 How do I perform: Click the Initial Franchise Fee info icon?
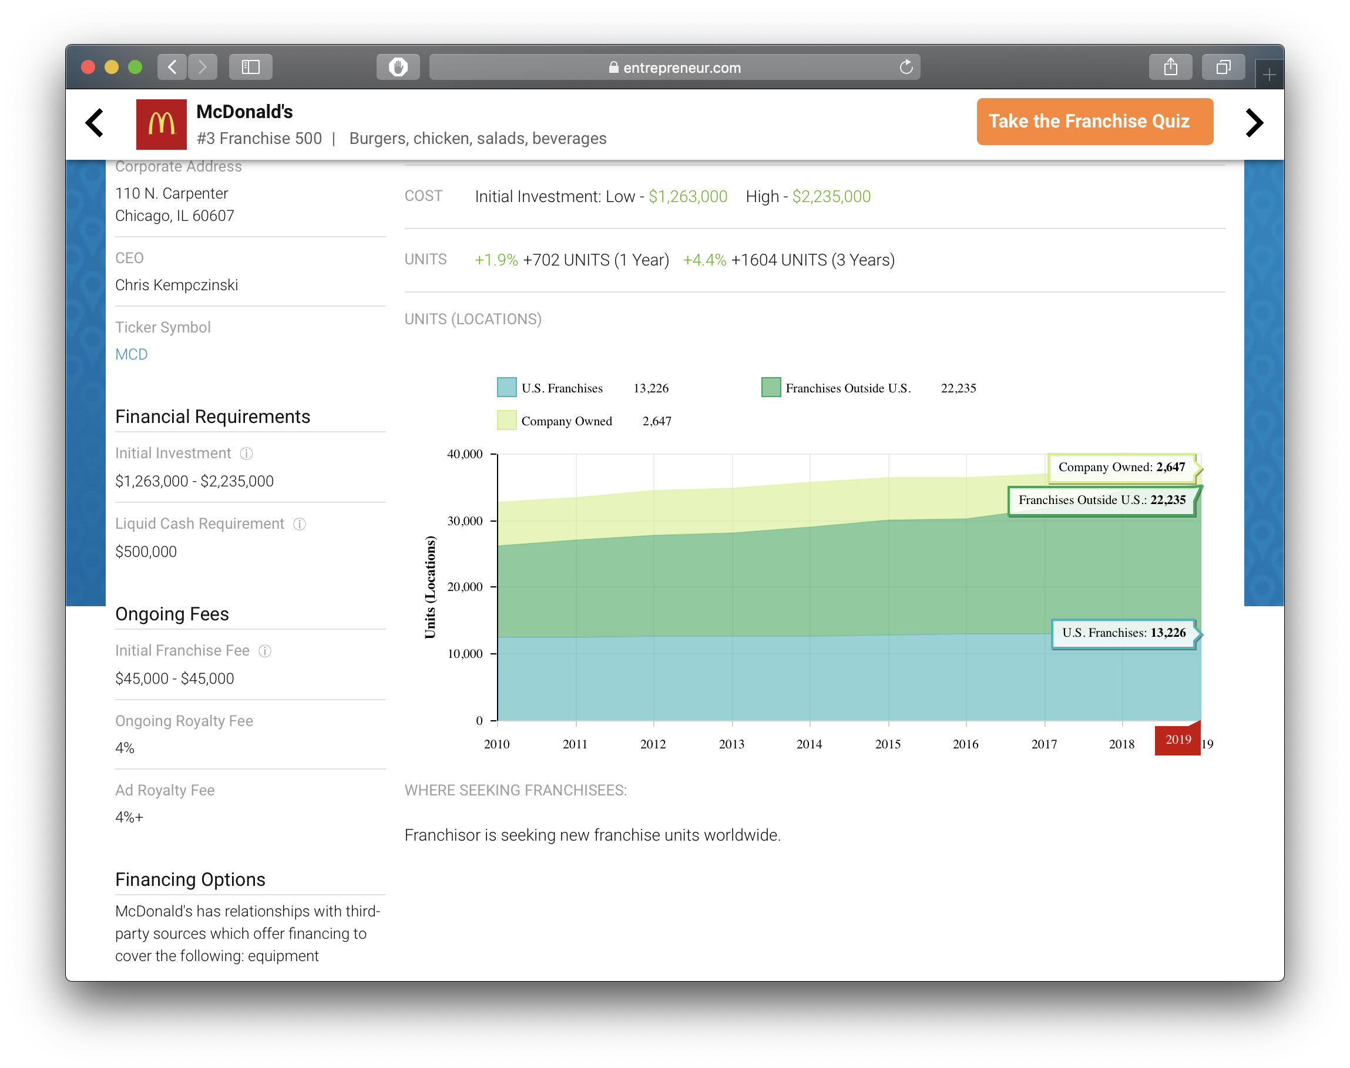tap(265, 651)
